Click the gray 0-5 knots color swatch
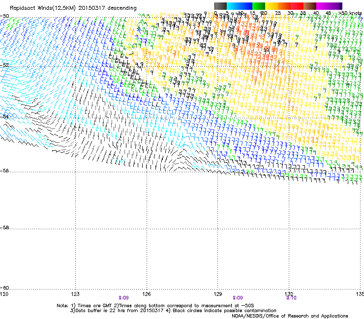Viewport: 364px width, 319px height. click(x=220, y=6)
